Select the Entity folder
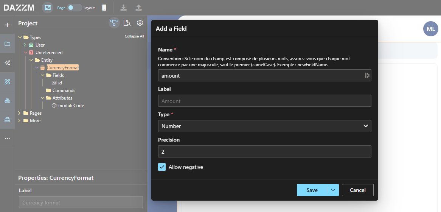 pyautogui.click(x=47, y=60)
